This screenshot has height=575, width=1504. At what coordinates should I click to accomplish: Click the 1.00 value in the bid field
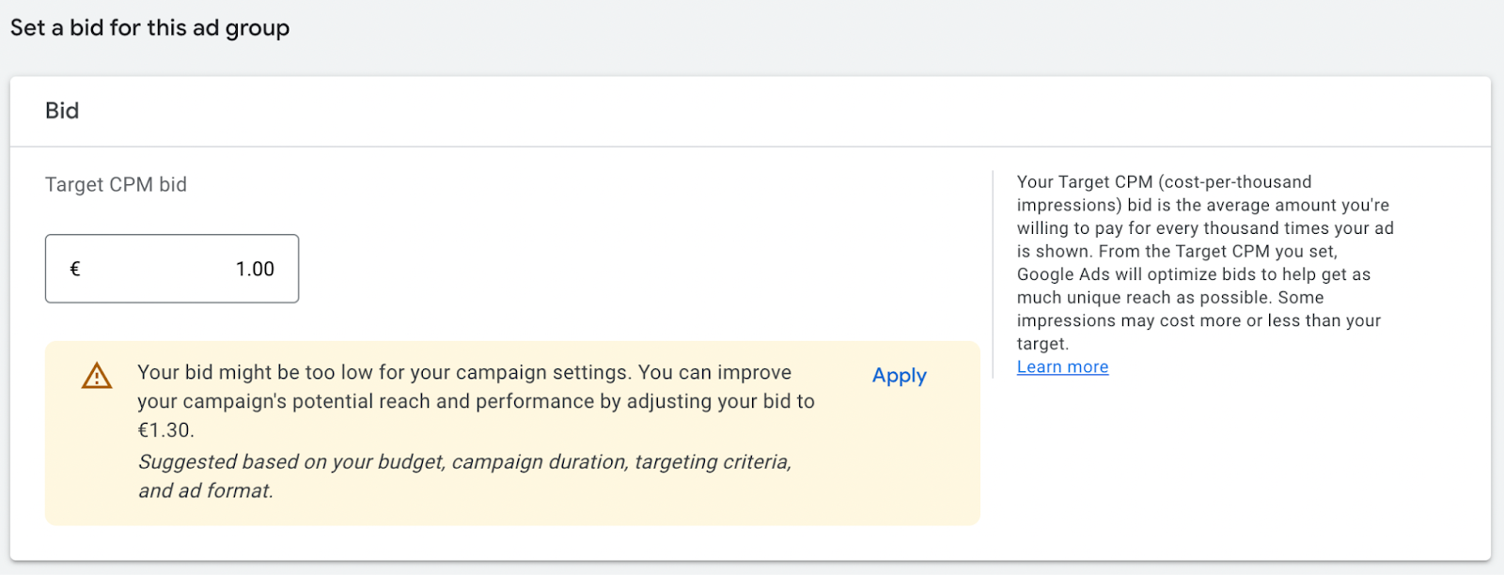point(255,269)
